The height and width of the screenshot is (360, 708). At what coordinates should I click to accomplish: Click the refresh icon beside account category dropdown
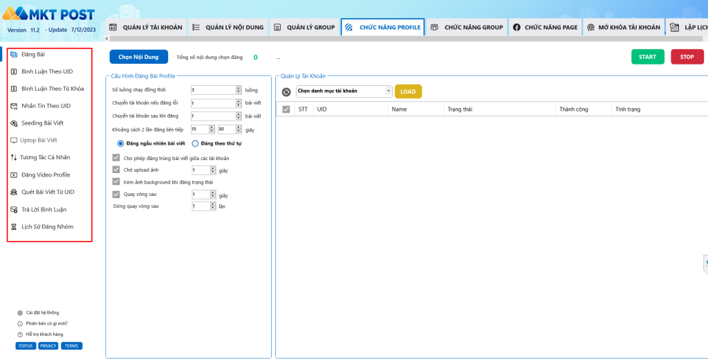click(286, 91)
